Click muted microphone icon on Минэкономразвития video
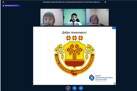Viewport: 137px width, 91px height. [107, 24]
